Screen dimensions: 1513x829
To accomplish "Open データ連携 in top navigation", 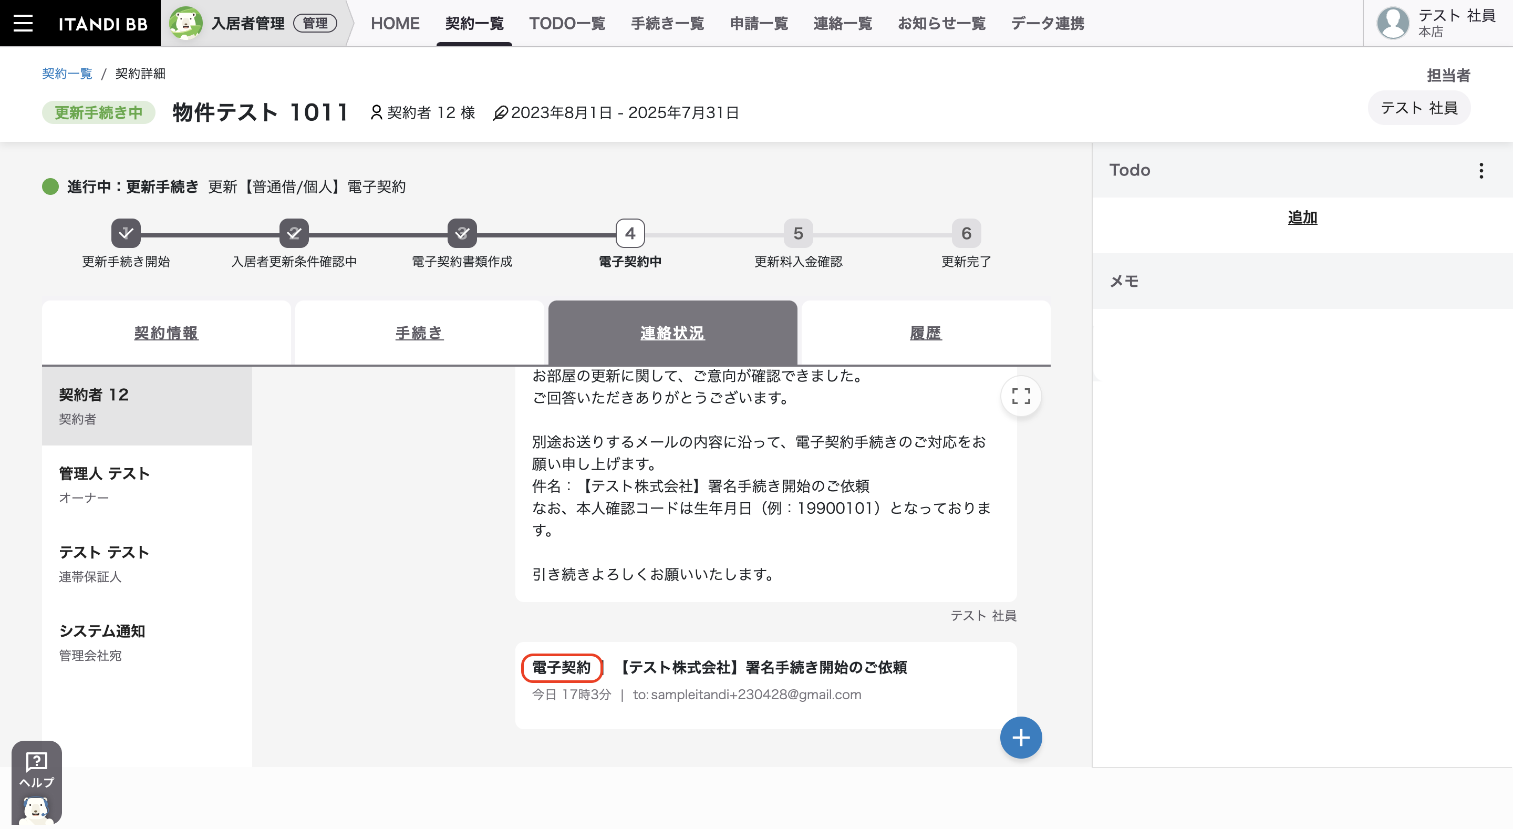I will 1047,24.
